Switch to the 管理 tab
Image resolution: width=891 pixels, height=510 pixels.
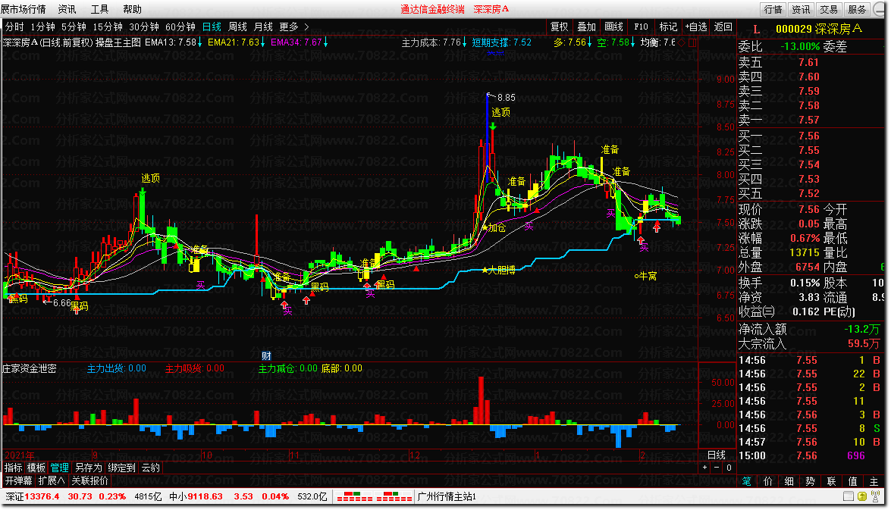pos(59,468)
